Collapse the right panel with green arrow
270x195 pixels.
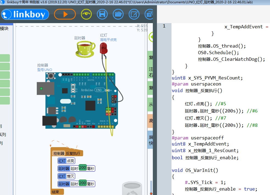tap(151, 37)
